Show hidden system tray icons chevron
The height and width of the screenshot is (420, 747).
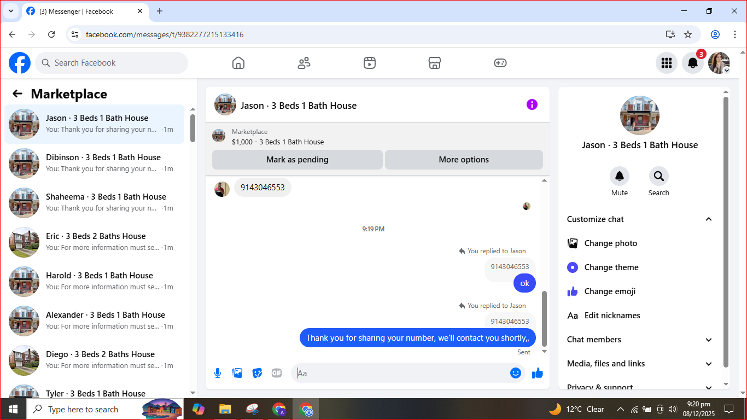pos(621,409)
